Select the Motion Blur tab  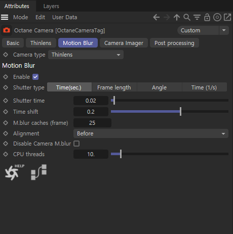(78, 43)
